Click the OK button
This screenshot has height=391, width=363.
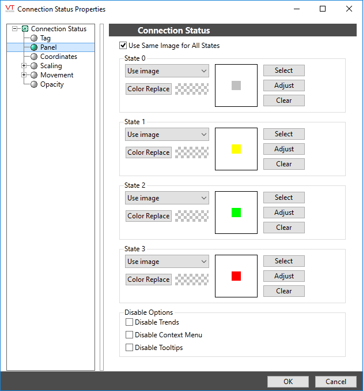point(288,382)
